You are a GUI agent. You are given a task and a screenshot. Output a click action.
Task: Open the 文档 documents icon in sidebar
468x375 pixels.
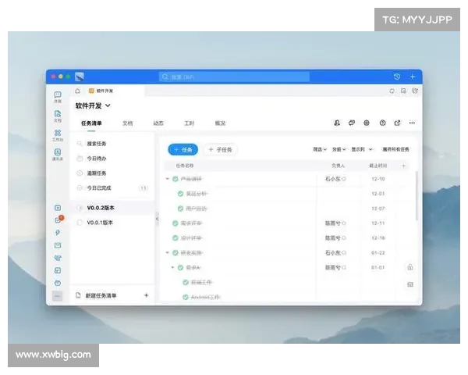[x=58, y=115]
